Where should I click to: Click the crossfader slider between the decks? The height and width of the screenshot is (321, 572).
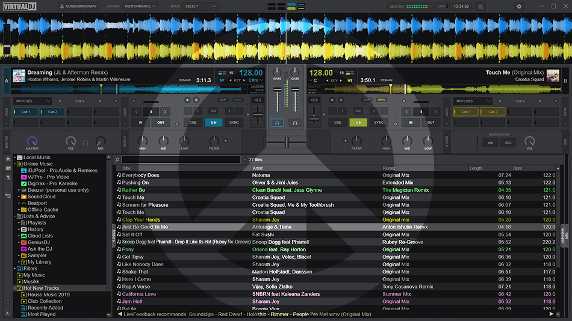tap(286, 141)
